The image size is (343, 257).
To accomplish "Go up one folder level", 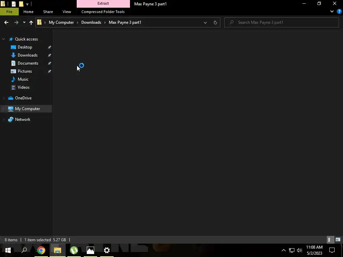I will pyautogui.click(x=31, y=22).
